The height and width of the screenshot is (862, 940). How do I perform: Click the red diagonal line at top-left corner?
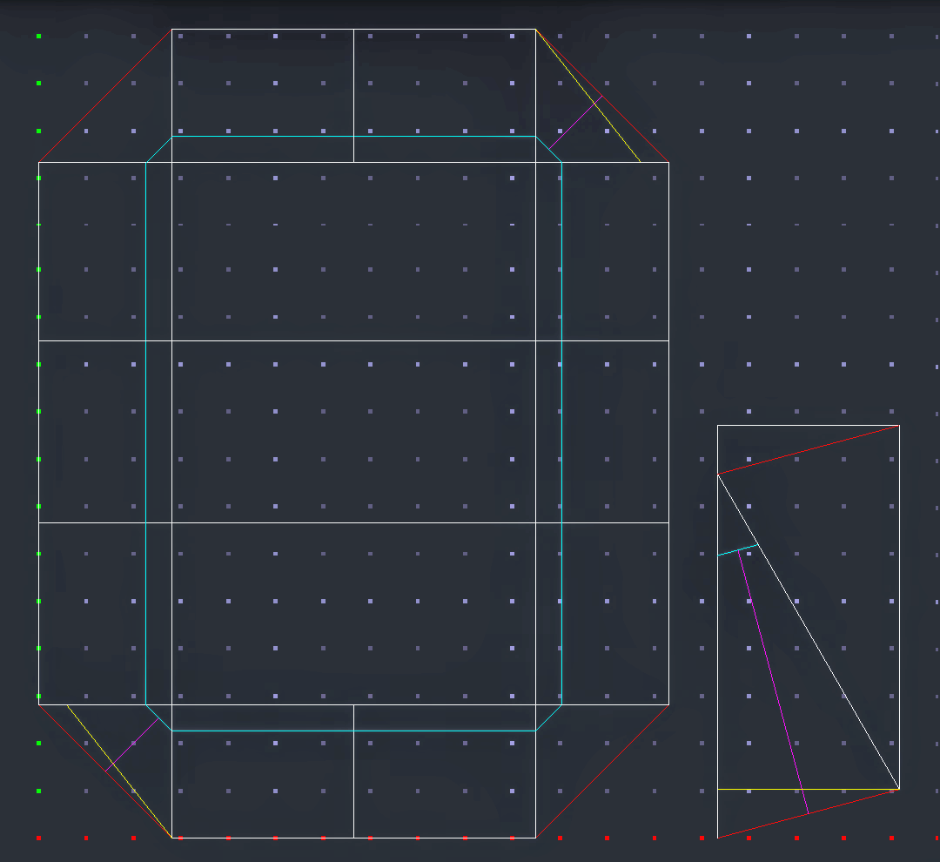[x=104, y=96]
